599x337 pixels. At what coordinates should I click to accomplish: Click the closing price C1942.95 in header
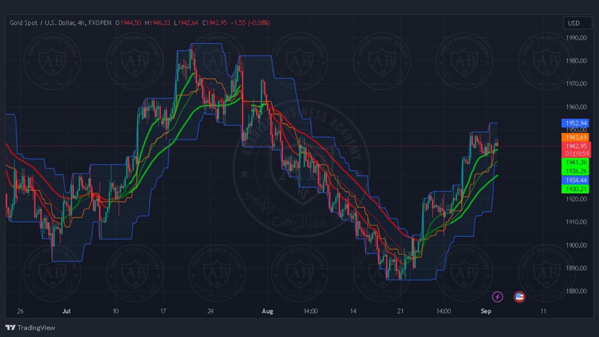214,23
